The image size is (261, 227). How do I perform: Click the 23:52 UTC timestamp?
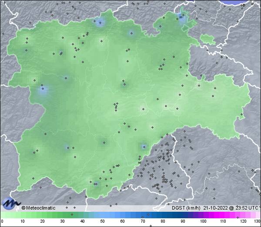(x=247, y=208)
